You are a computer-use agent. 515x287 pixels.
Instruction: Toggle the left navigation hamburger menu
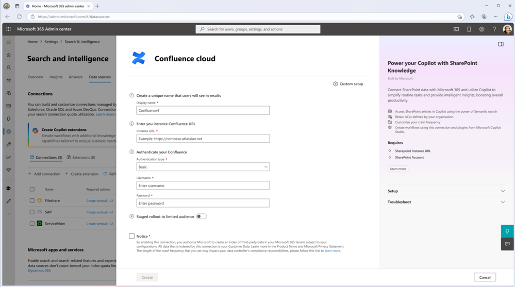pos(9,42)
